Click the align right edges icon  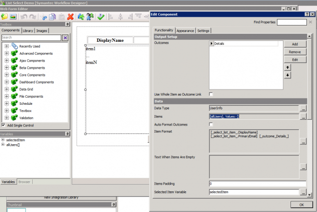tap(130, 17)
